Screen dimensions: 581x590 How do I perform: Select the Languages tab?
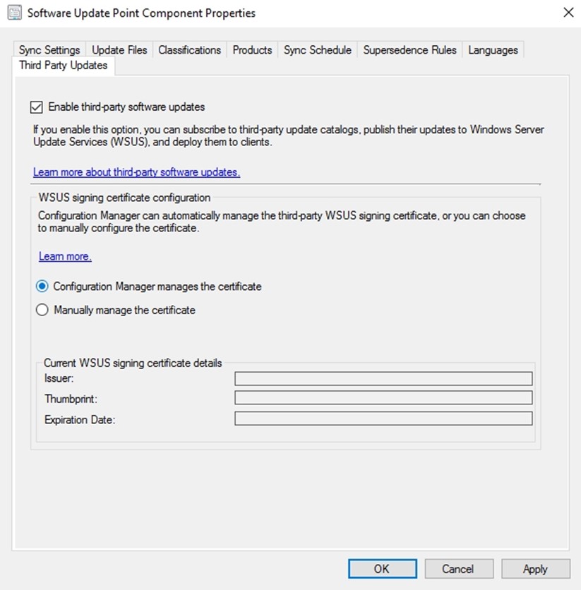click(493, 50)
